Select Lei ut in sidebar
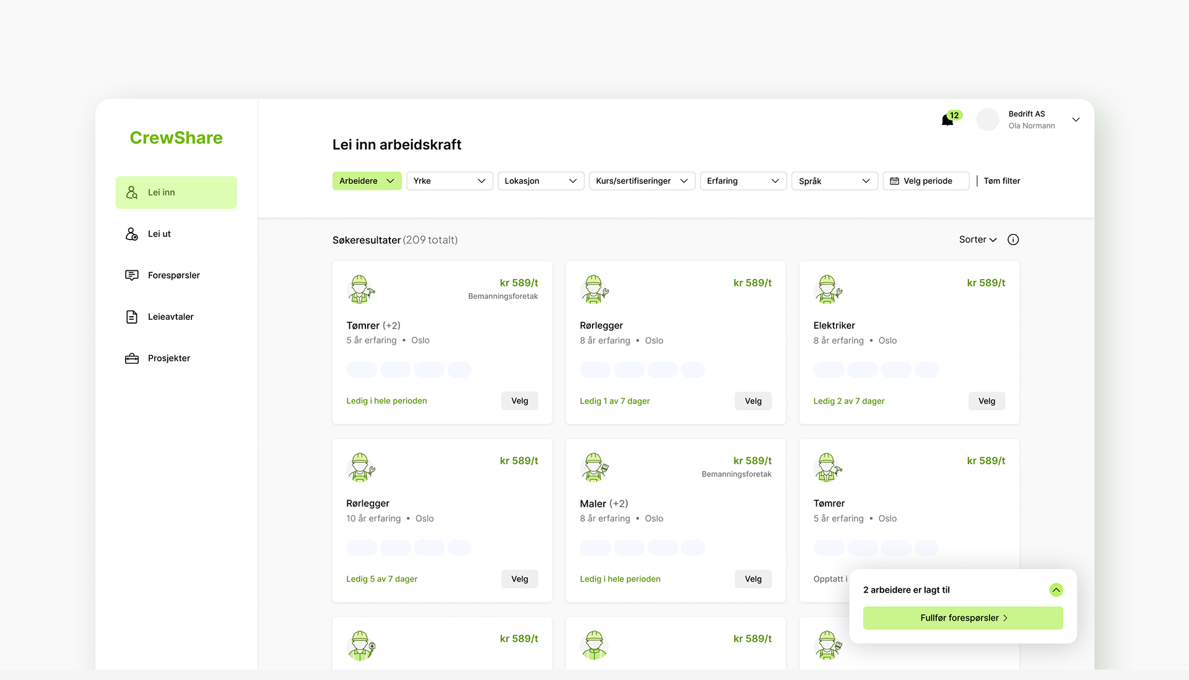 (x=159, y=234)
